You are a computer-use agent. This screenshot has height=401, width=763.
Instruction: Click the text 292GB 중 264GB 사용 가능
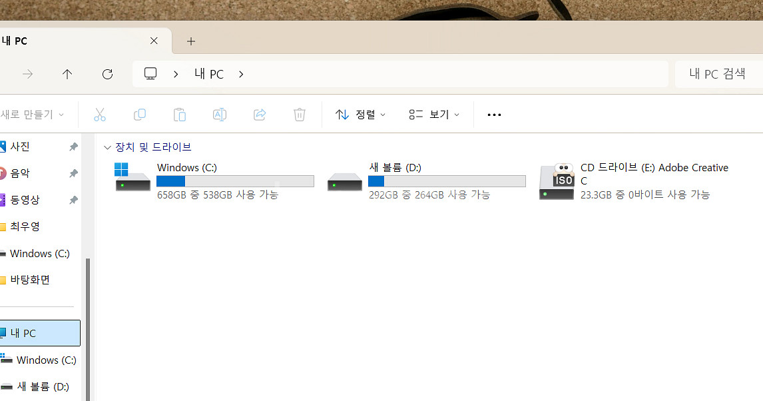pyautogui.click(x=429, y=195)
